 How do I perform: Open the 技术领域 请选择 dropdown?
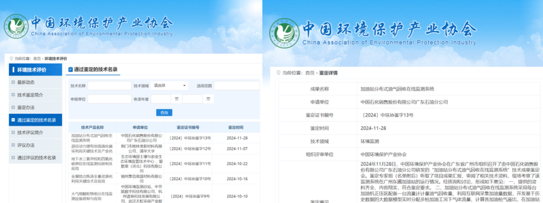[170, 85]
